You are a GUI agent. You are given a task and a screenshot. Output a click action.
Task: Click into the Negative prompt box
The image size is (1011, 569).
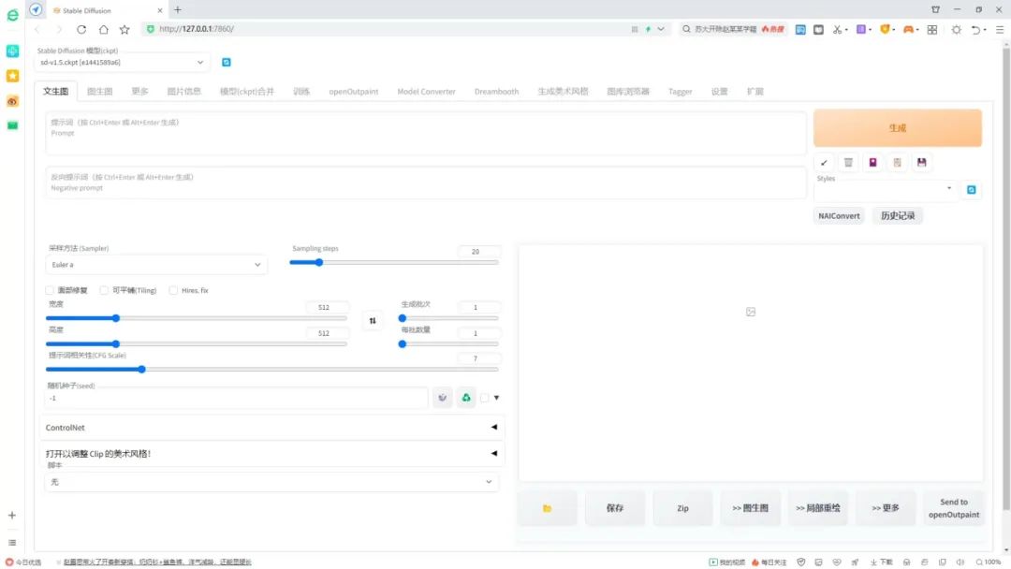426,183
